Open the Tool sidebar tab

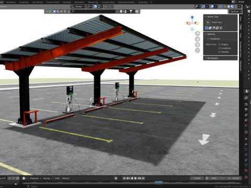(241, 27)
